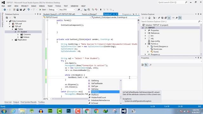Open the PROJECT menu

[x=25, y=6]
